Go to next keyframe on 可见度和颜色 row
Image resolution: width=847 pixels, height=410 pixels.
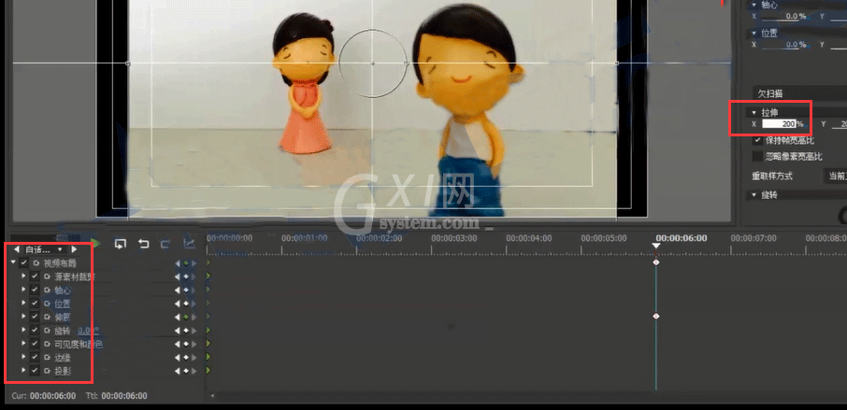194,344
